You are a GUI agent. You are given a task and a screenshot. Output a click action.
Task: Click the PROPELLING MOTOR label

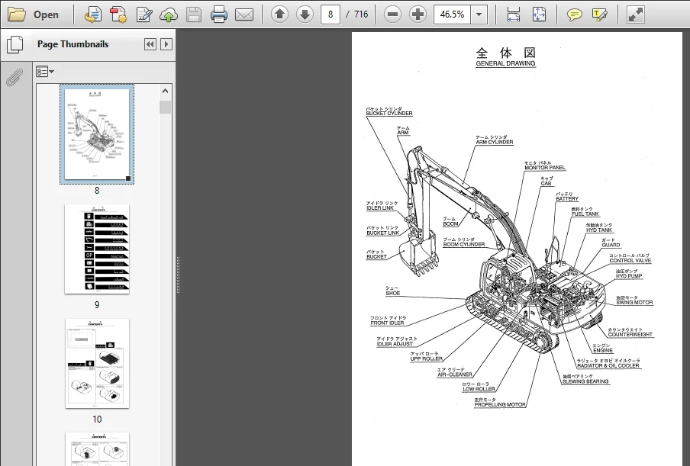(x=499, y=404)
